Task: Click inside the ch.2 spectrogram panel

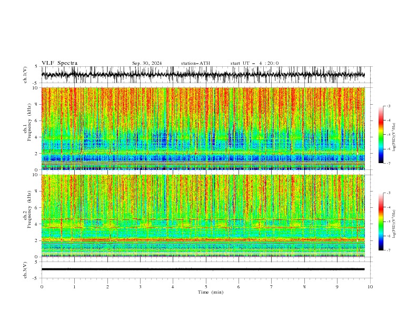Action: [x=203, y=216]
